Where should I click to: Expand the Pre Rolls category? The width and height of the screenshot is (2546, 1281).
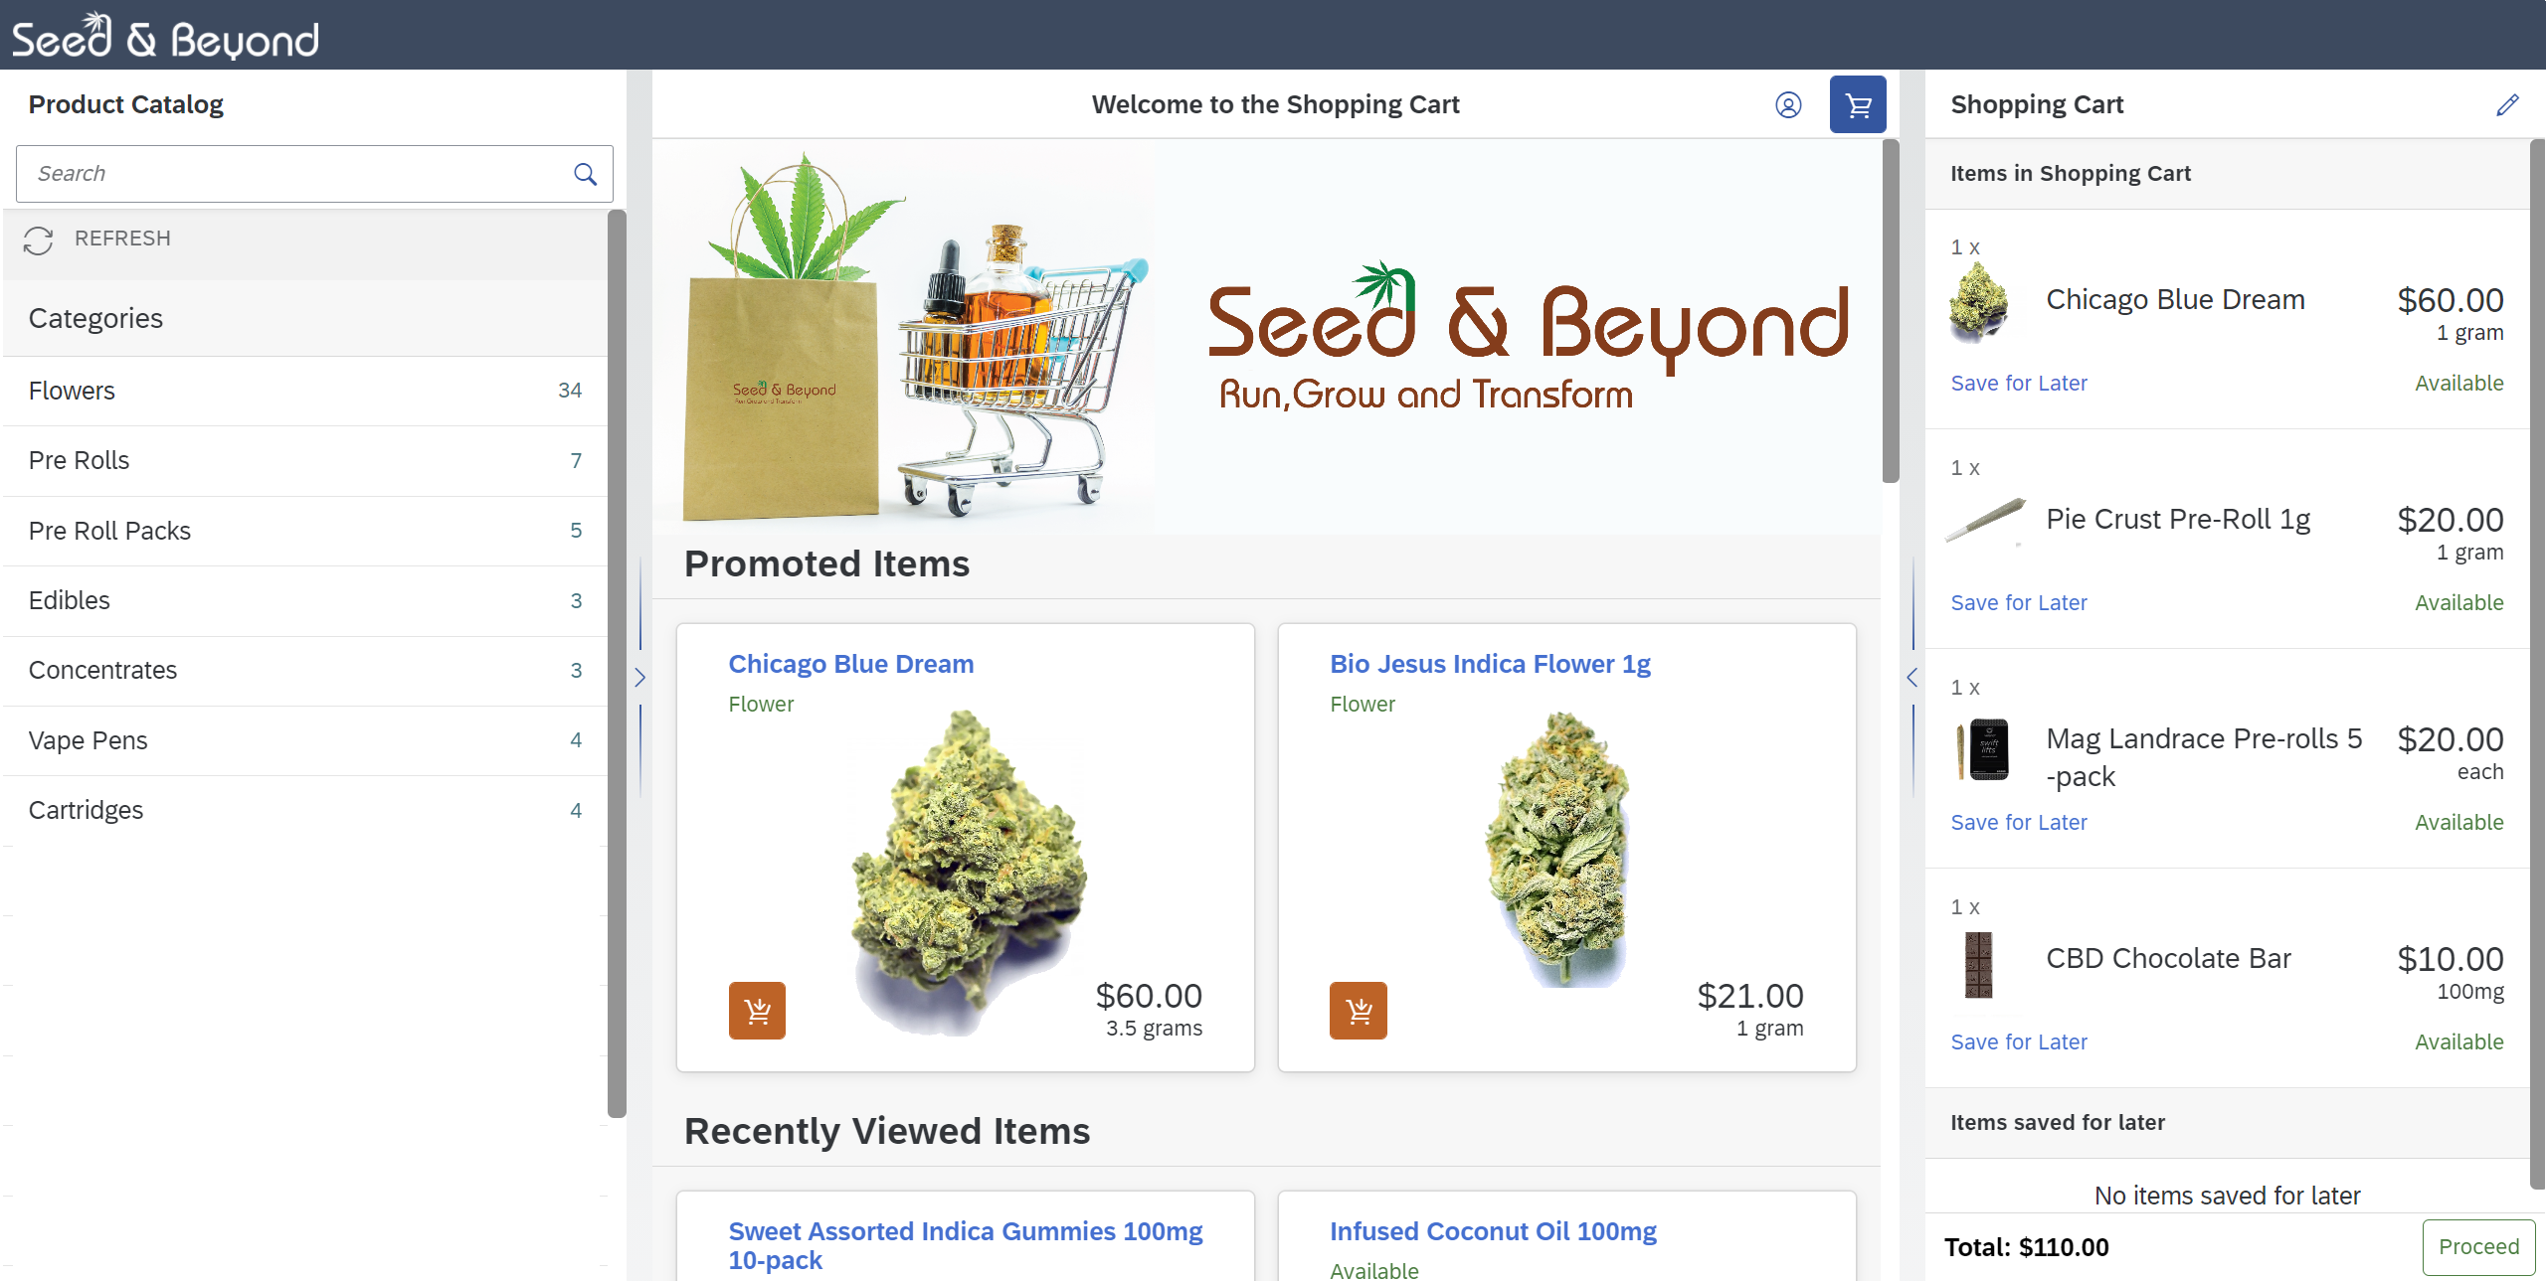point(304,459)
